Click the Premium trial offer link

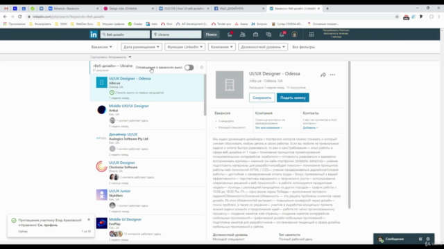point(336,33)
